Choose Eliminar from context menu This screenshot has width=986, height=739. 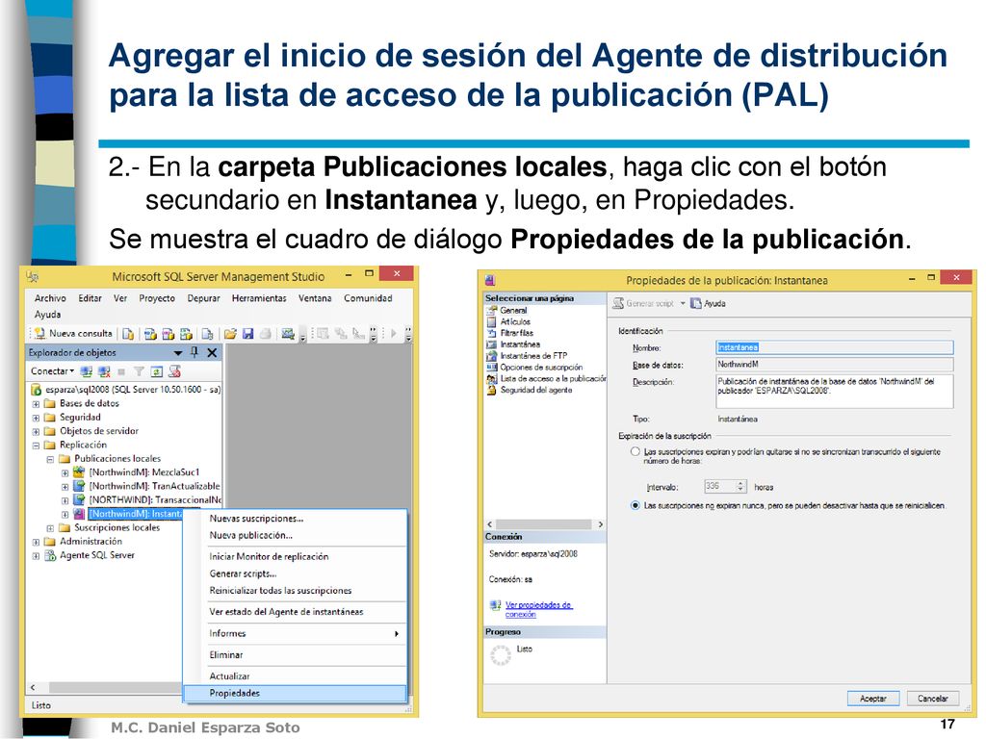pyautogui.click(x=295, y=654)
